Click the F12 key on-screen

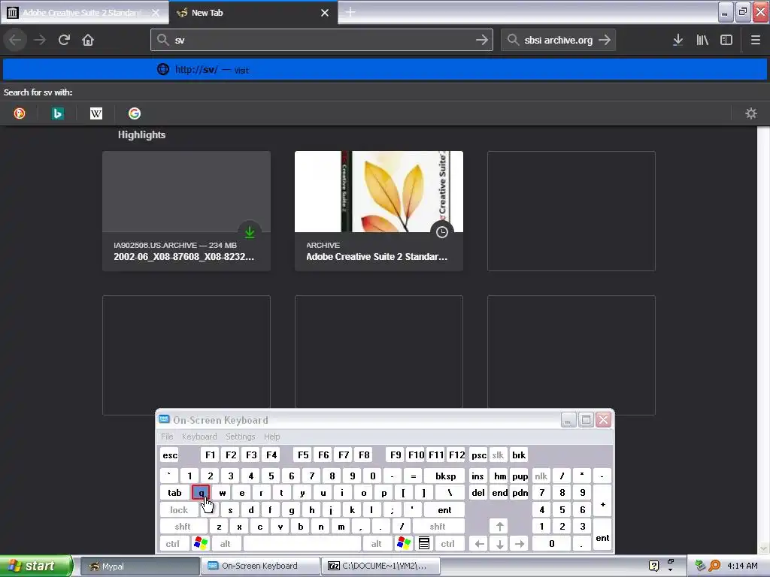[x=456, y=455]
